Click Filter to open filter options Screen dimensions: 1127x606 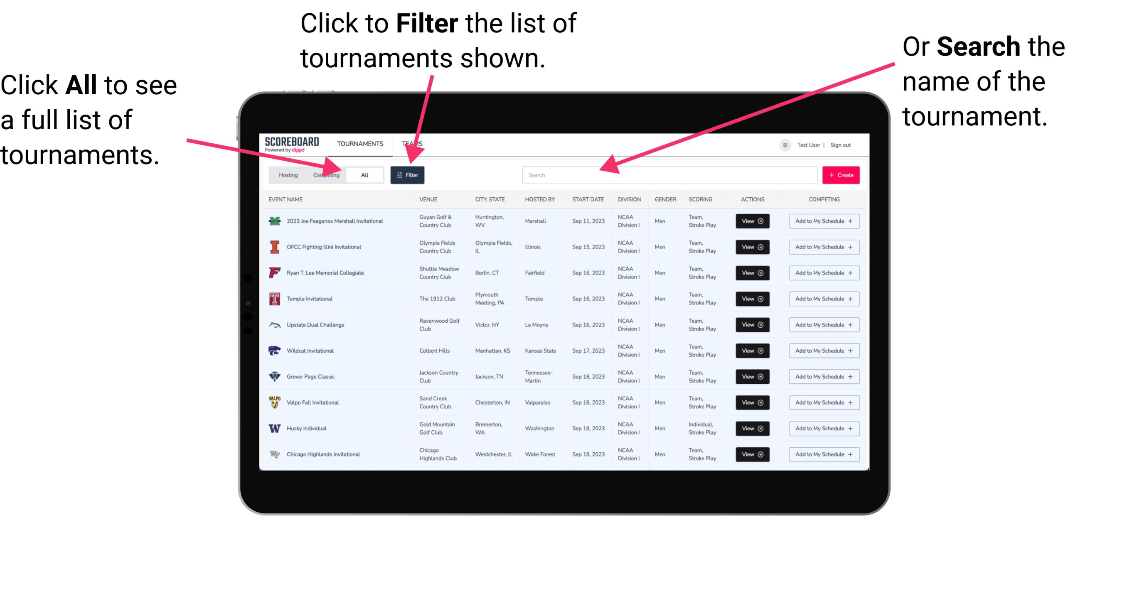click(408, 175)
